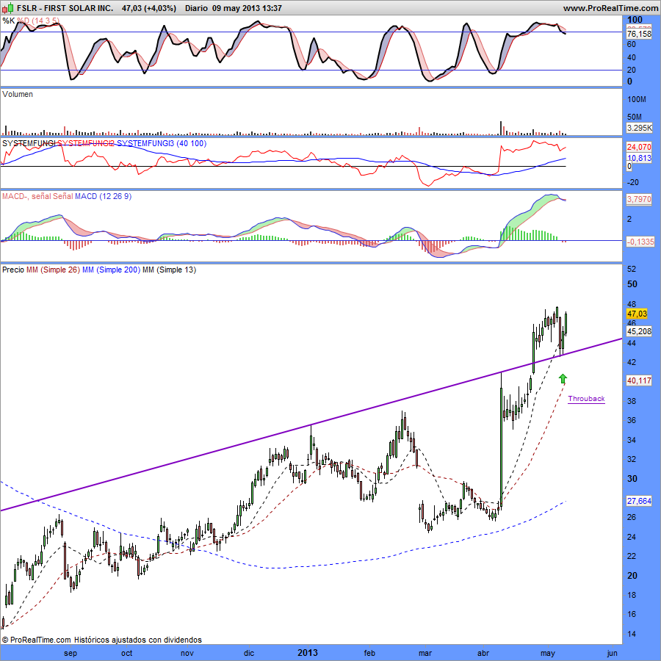Click the Precio label in price panel
661x661 pixels.
(13, 270)
